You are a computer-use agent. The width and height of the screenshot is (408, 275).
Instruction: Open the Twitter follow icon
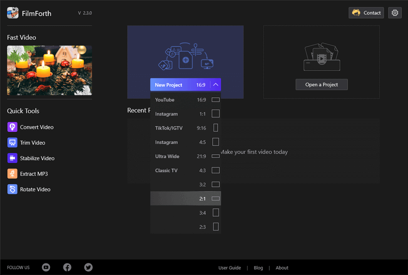88,267
